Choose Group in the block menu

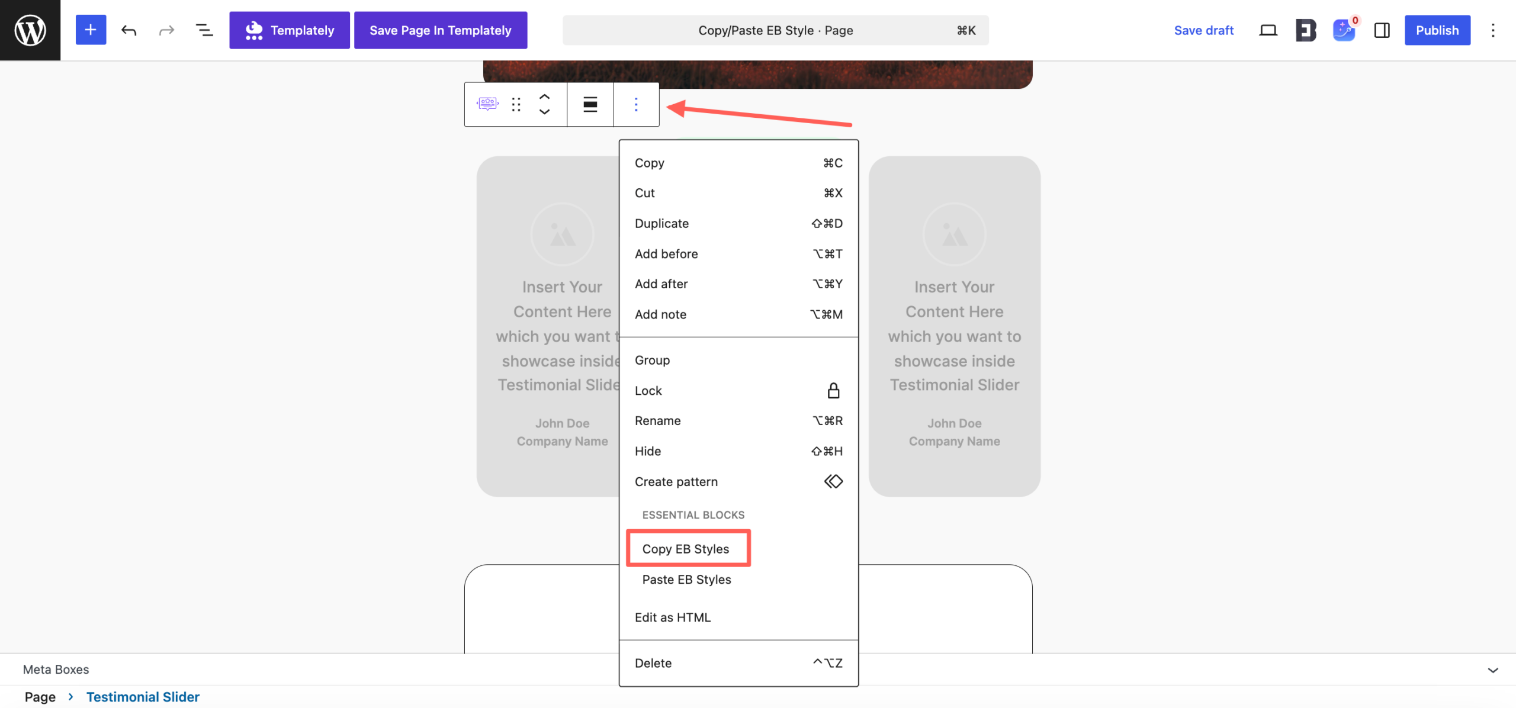(738, 360)
